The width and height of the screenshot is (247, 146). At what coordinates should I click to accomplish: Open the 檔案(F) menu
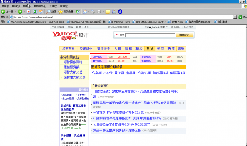(x=5, y=6)
